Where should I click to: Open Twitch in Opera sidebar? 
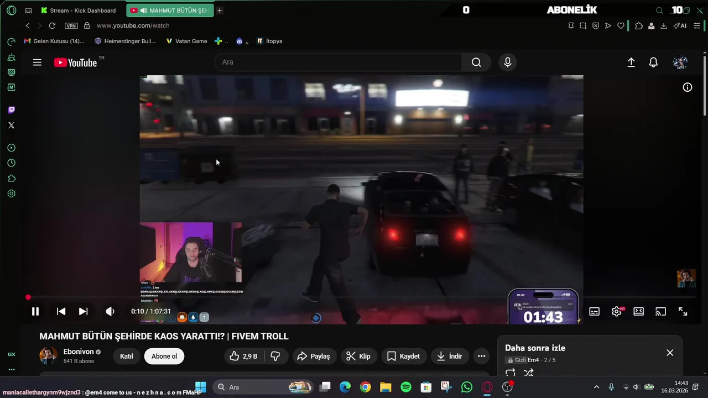click(x=11, y=110)
